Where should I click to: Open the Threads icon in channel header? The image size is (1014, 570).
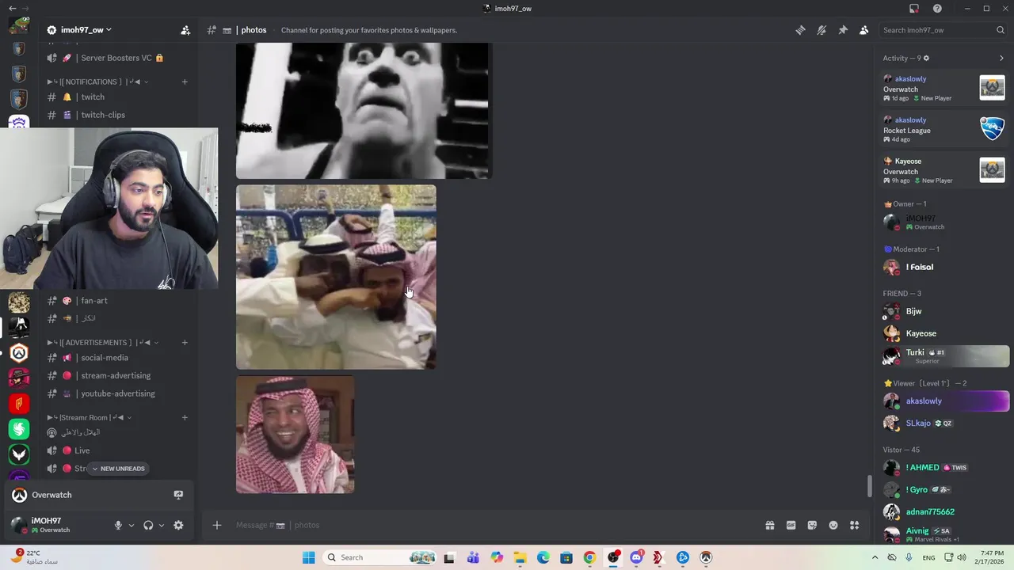800,30
